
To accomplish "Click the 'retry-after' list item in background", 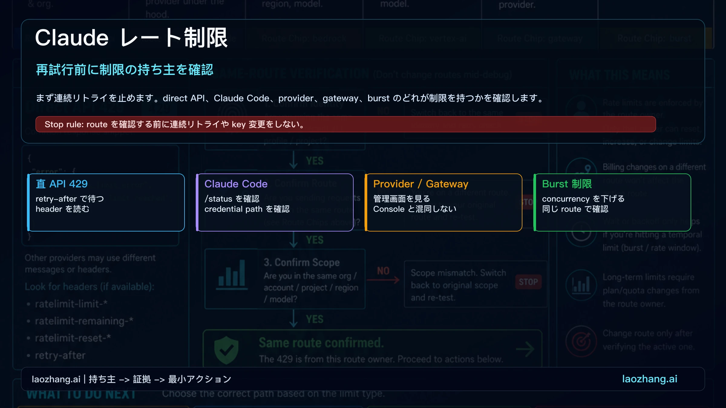I will (60, 355).
